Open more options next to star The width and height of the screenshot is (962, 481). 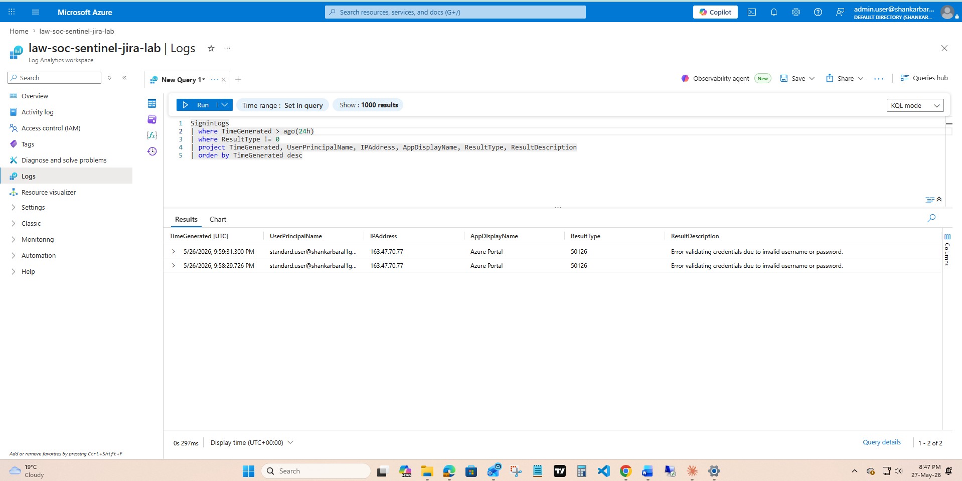pyautogui.click(x=227, y=48)
